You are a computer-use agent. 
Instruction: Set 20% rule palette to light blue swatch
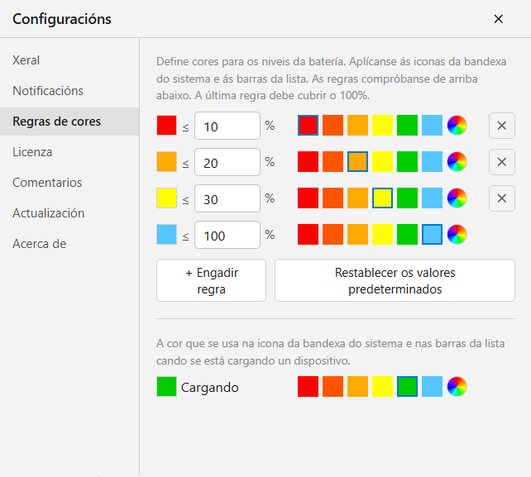[432, 162]
